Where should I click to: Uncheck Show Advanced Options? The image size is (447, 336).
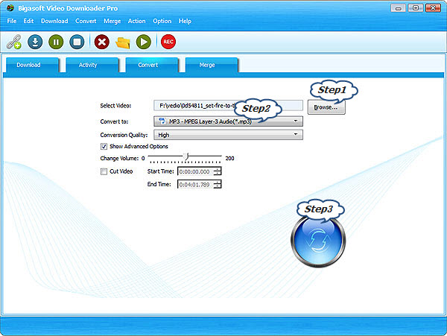(x=104, y=147)
